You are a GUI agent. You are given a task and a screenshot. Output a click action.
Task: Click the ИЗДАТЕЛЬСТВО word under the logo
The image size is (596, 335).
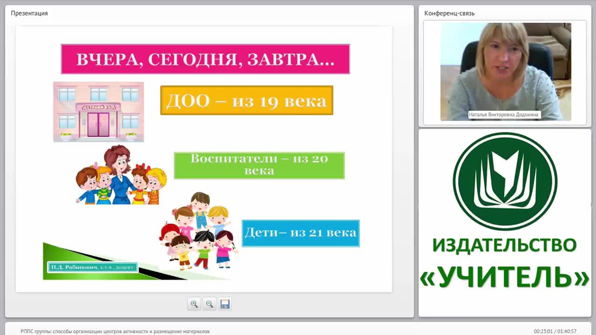(505, 245)
